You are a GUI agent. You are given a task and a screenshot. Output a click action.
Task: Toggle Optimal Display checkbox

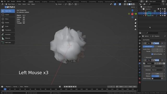tap(152, 54)
